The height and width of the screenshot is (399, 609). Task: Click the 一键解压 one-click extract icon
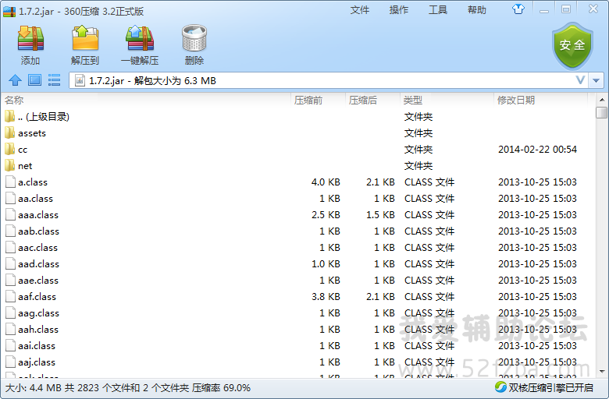(140, 39)
